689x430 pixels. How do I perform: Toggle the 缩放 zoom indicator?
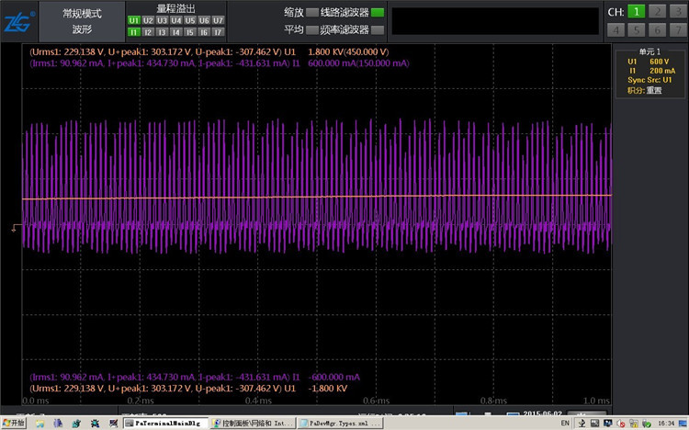pos(312,13)
